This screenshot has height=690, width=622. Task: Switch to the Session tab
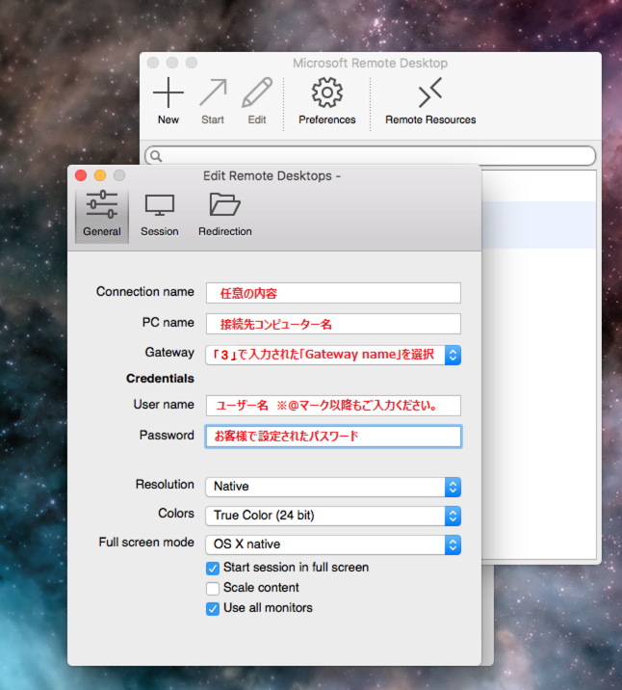160,215
